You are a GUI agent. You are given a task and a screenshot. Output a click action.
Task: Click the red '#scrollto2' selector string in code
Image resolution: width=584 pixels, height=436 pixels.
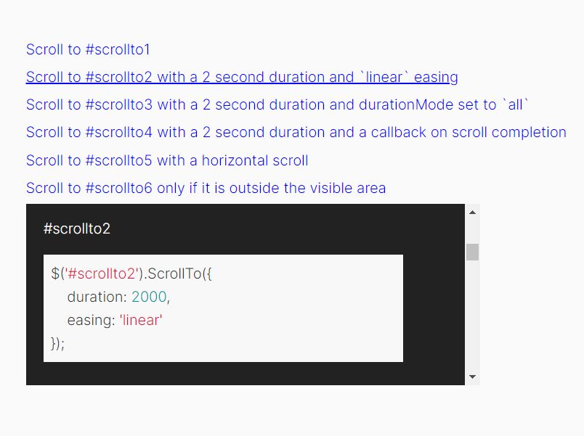coord(101,273)
